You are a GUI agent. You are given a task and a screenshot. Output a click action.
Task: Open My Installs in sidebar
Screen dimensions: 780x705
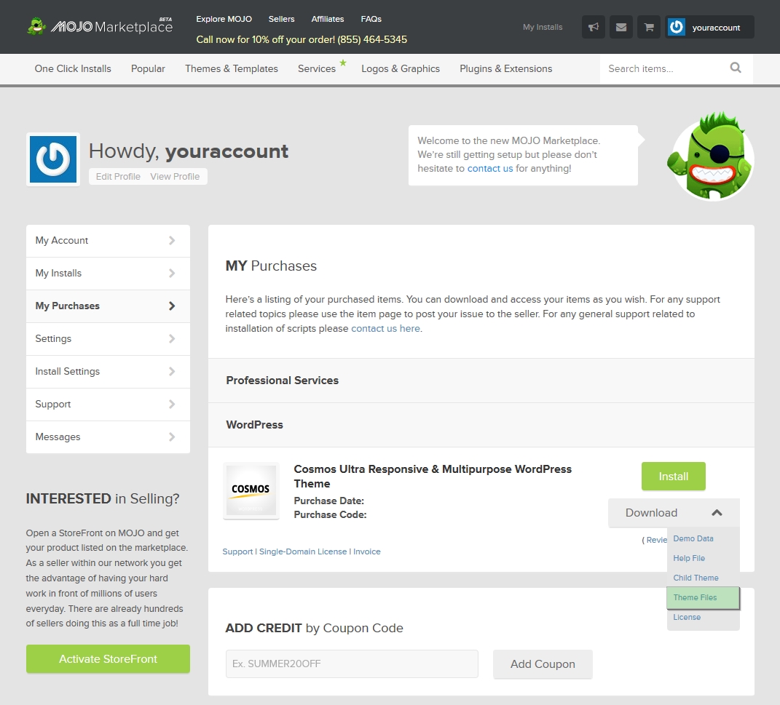[108, 274]
